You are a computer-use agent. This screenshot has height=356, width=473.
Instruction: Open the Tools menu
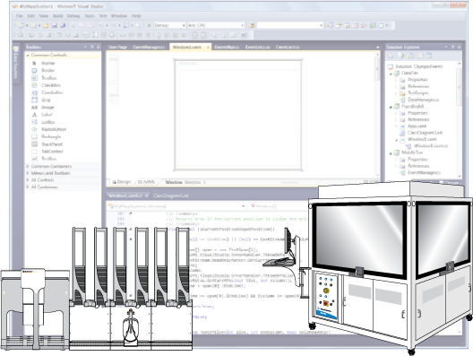point(90,16)
